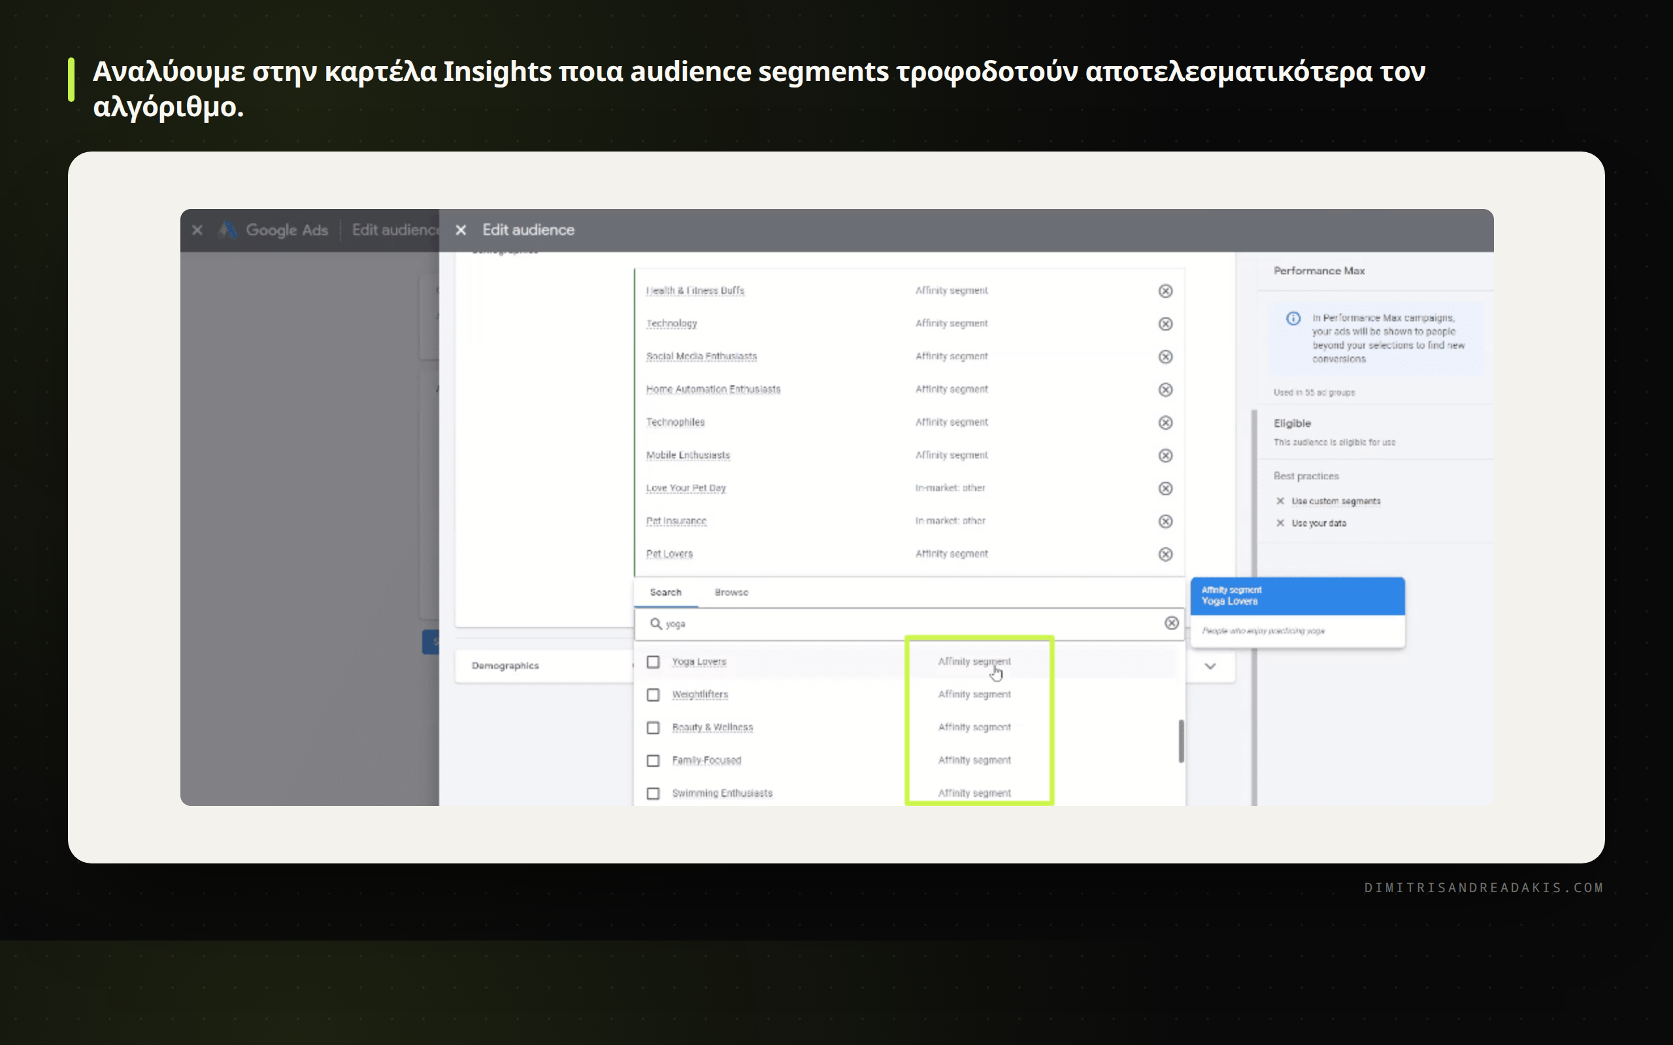Image resolution: width=1673 pixels, height=1045 pixels.
Task: Click the Beauty & Wellness result label
Action: pos(712,727)
